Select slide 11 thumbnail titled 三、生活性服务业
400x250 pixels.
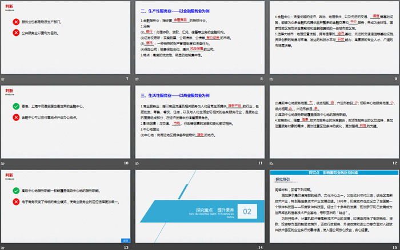[x=200, y=122]
